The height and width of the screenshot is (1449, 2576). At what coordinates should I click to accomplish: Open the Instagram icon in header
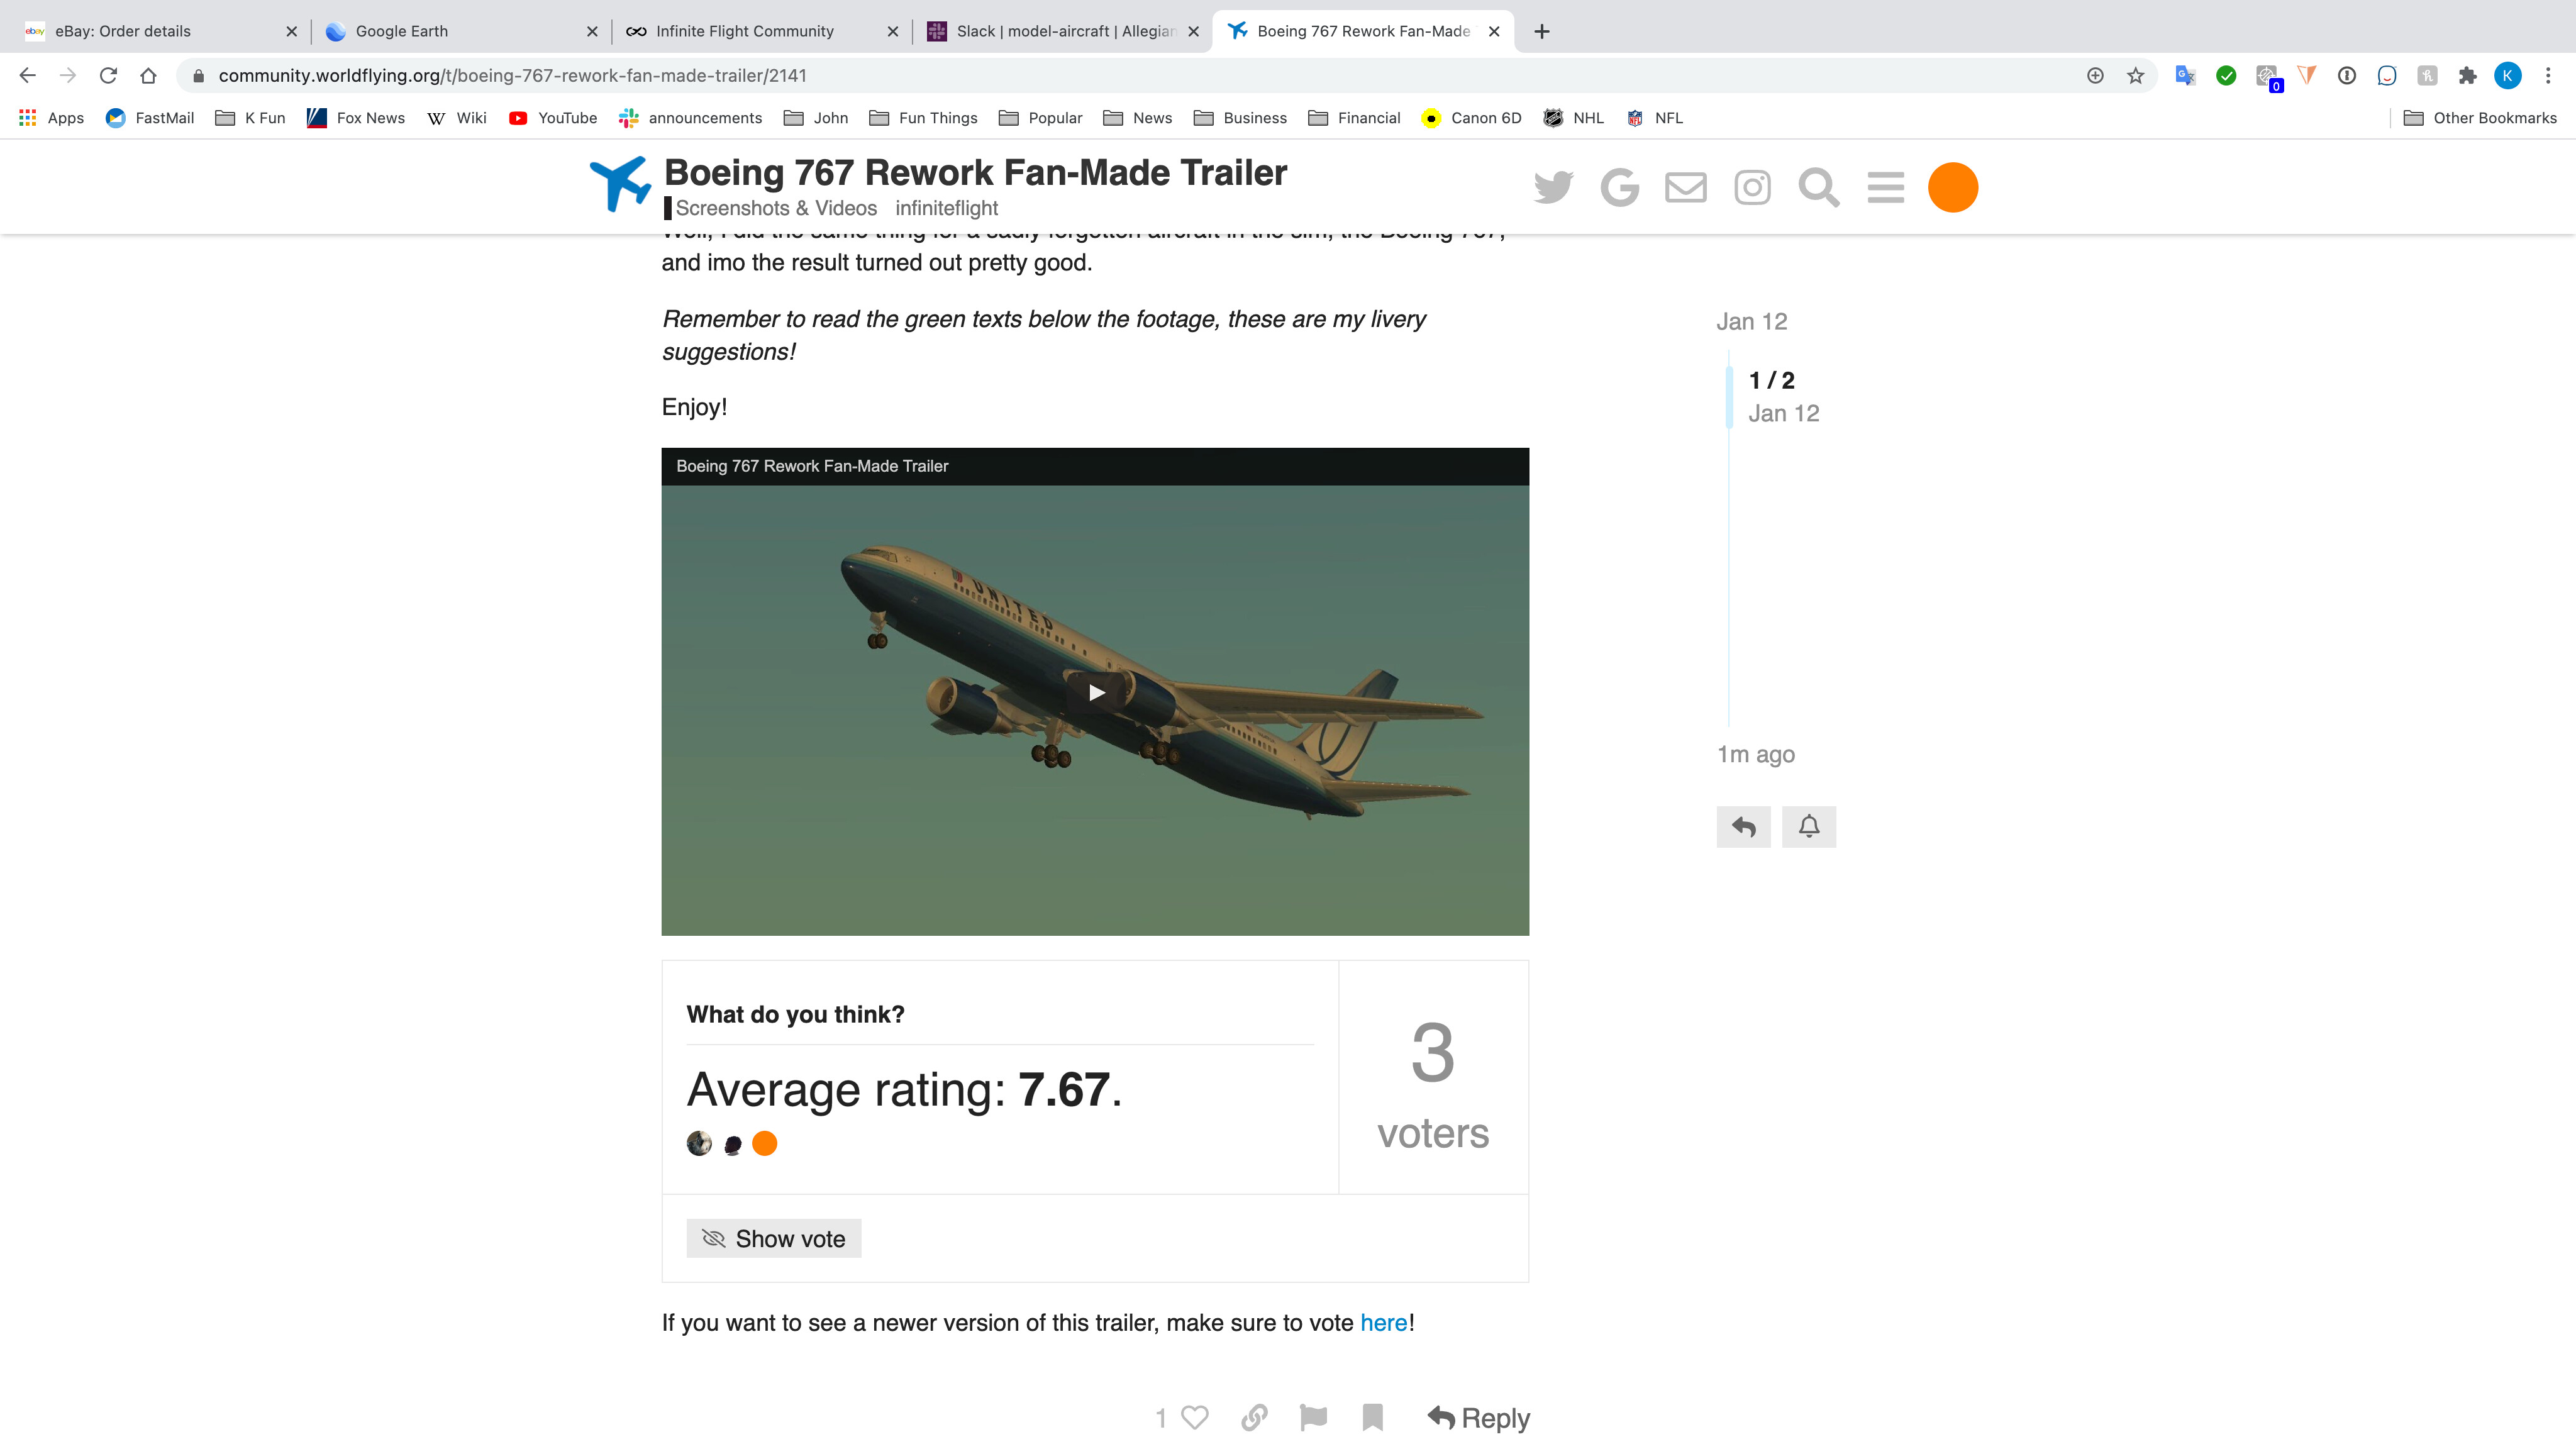pos(1752,187)
